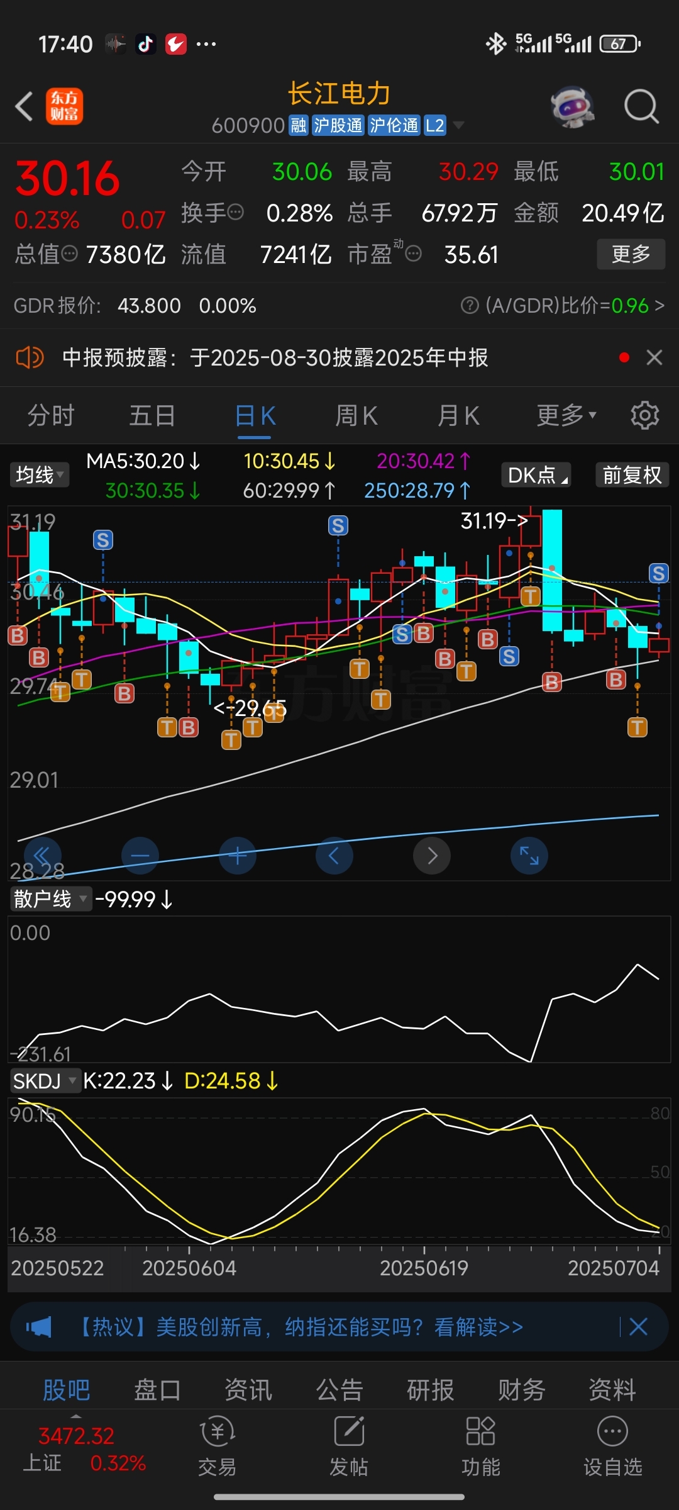Tap the S marker at chart peak near 20250611

pos(338,525)
